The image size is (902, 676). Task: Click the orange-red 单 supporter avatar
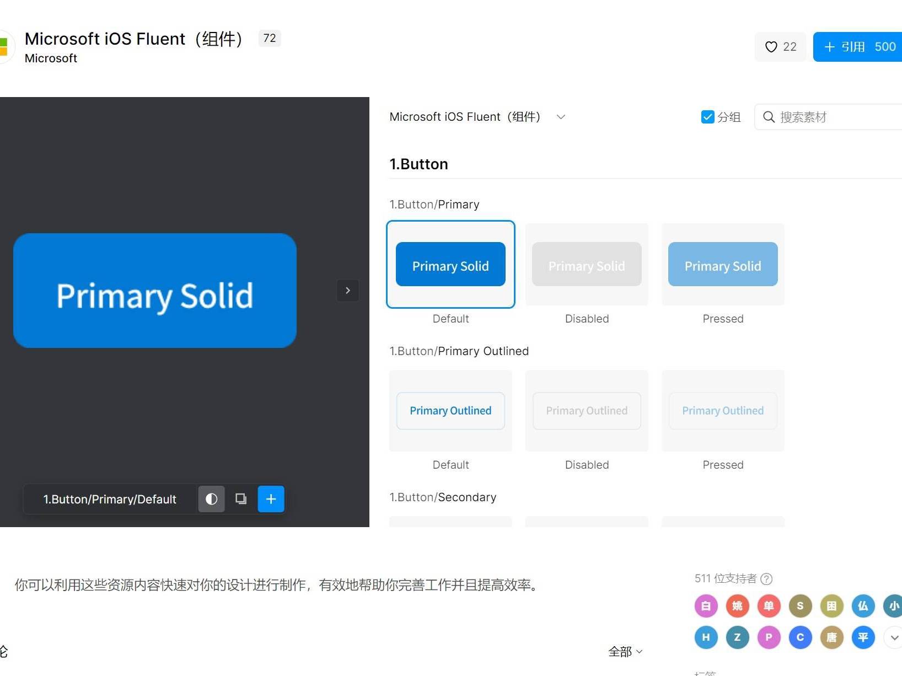click(769, 606)
